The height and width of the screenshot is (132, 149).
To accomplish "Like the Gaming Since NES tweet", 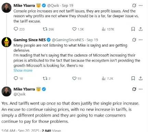I will point(77,79).
